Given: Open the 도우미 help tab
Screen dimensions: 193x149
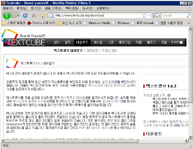Looking at the screenshot, I should pos(176,42).
